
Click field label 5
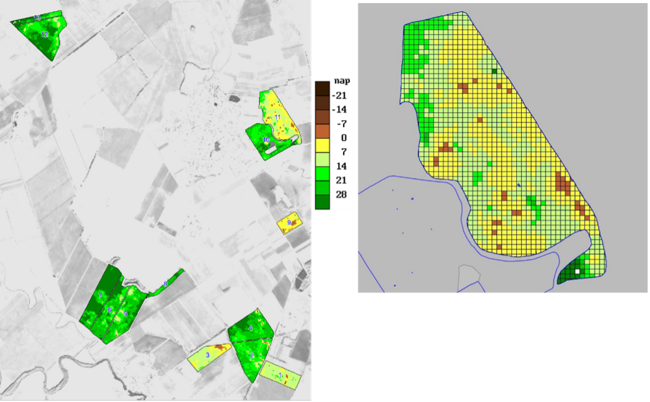point(126,313)
